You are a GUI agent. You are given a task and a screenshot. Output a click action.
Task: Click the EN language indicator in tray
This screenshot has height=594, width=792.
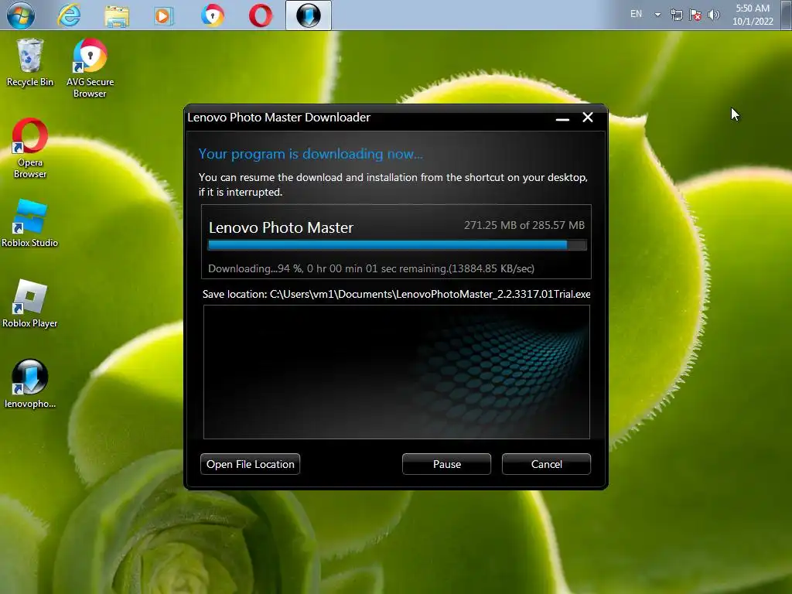(x=636, y=14)
